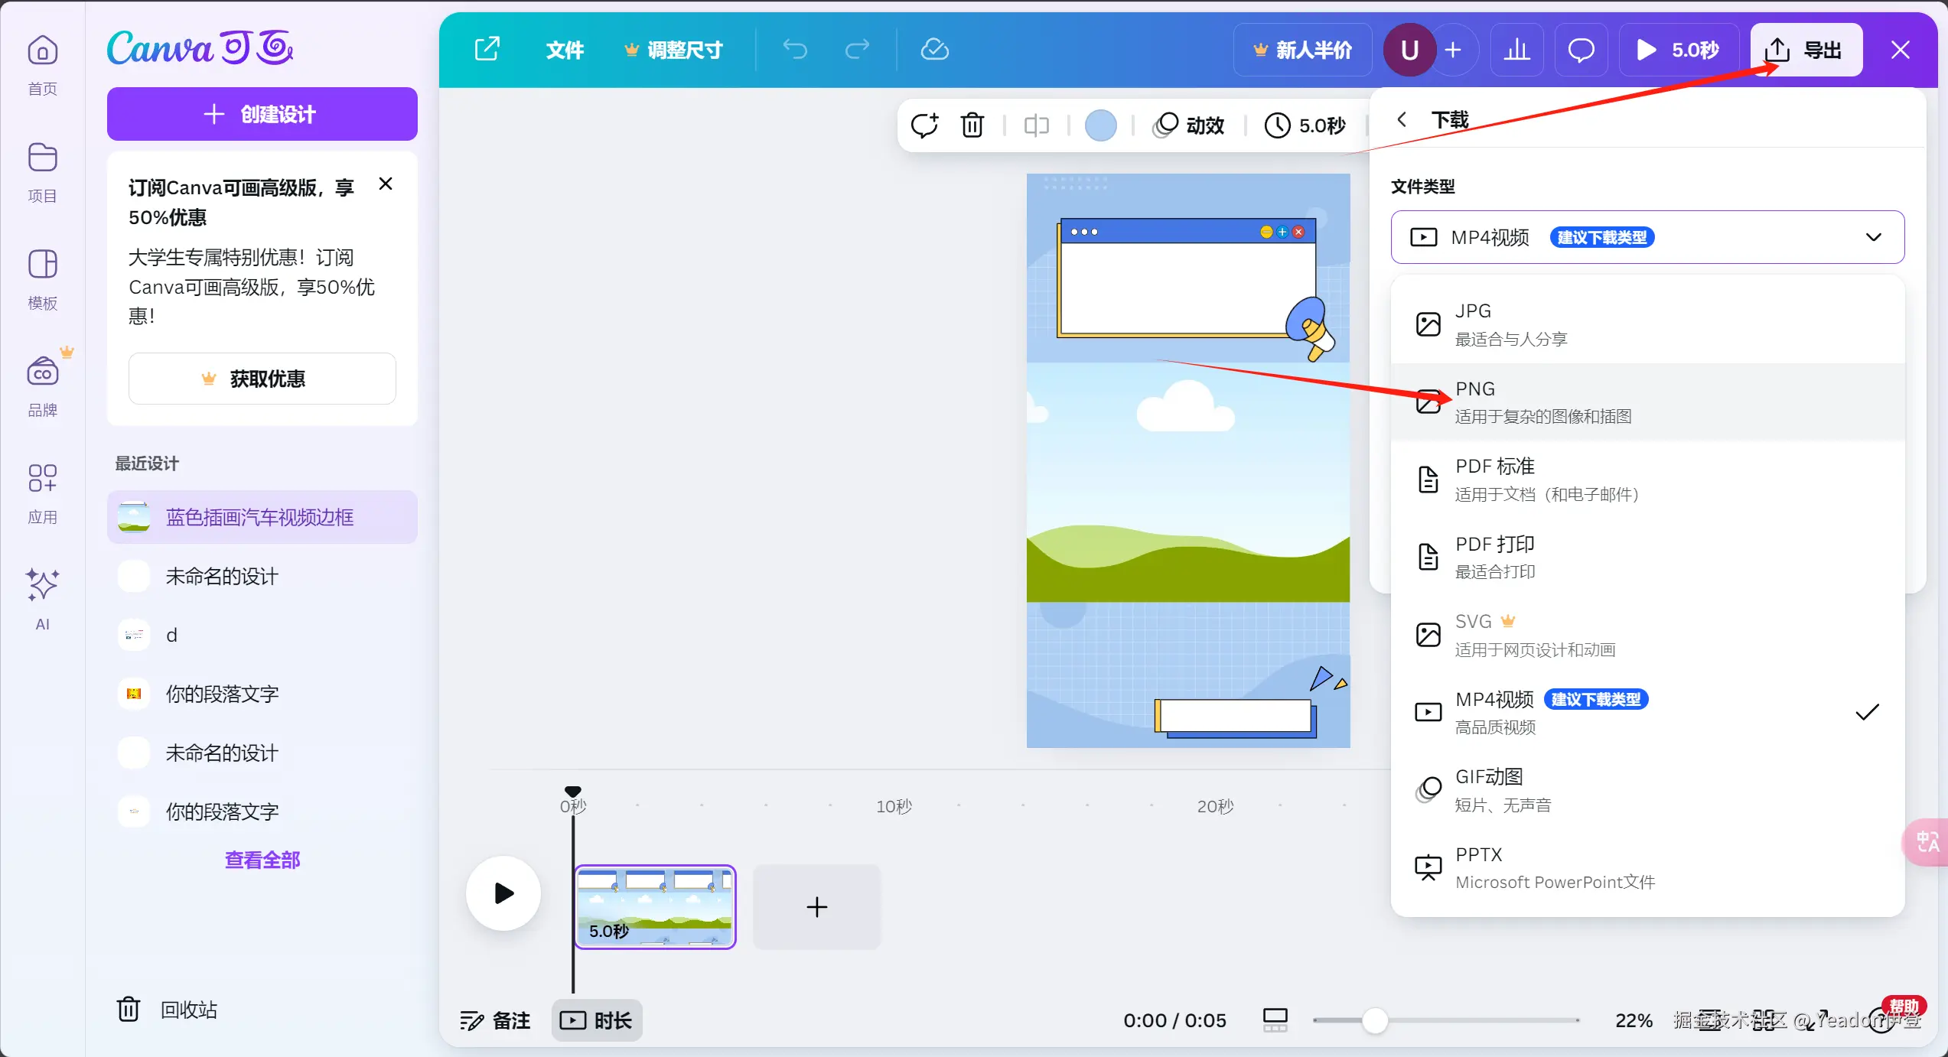Open the analytics bar chart icon
This screenshot has width=1948, height=1057.
1516,50
